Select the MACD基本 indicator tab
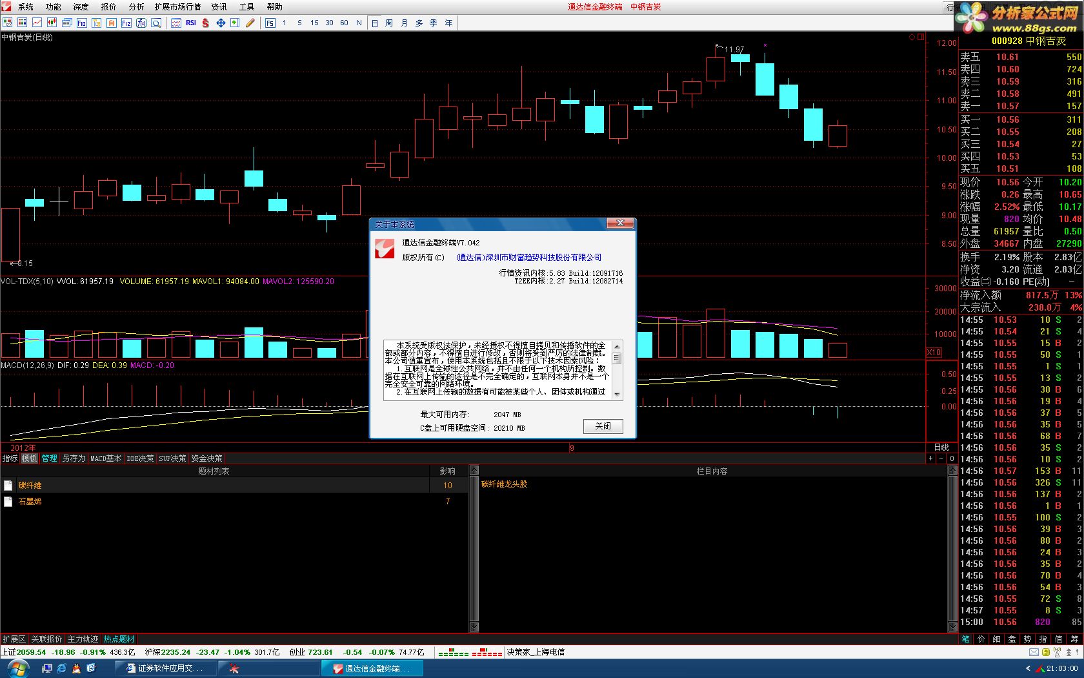The image size is (1084, 678). click(106, 458)
